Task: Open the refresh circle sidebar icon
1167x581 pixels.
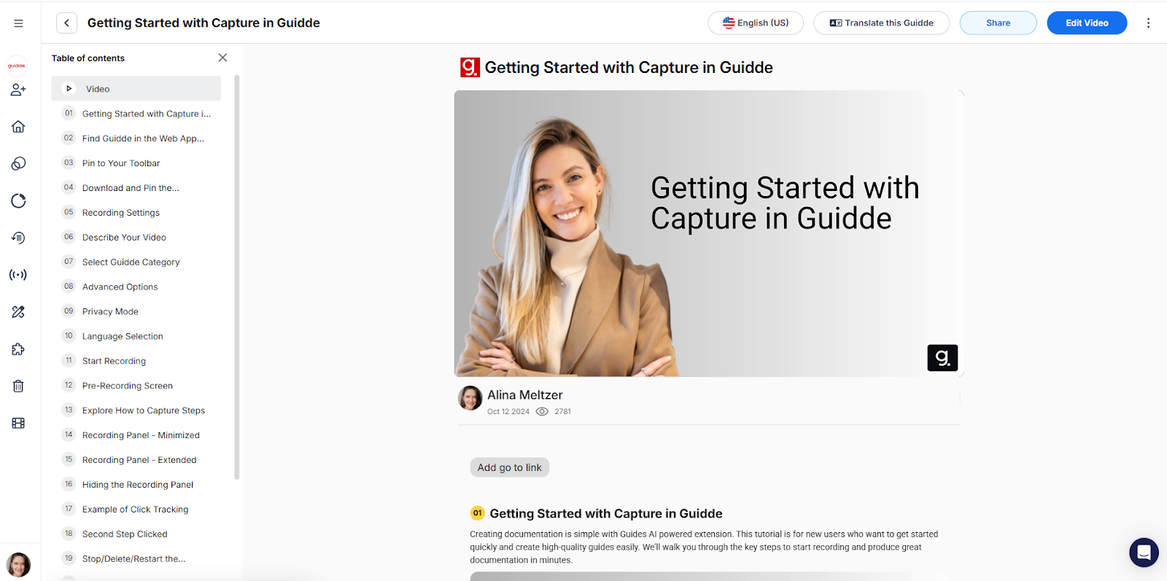Action: point(18,201)
